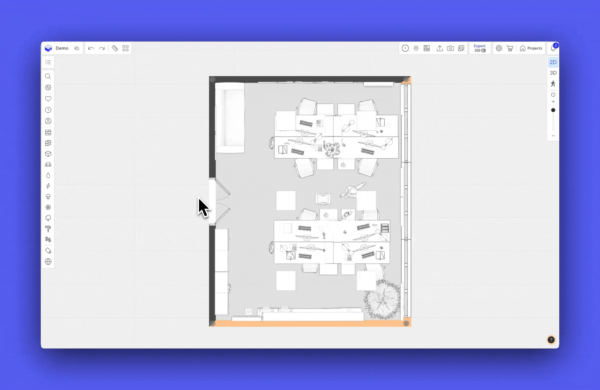The image size is (600, 390).
Task: Open the tree outdoor category
Action: [x=48, y=218]
